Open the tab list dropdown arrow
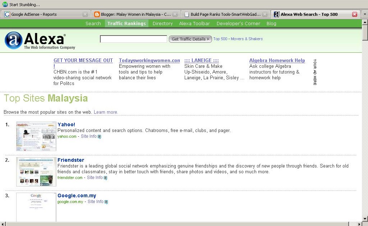This screenshot has width=368, height=226. (365, 14)
